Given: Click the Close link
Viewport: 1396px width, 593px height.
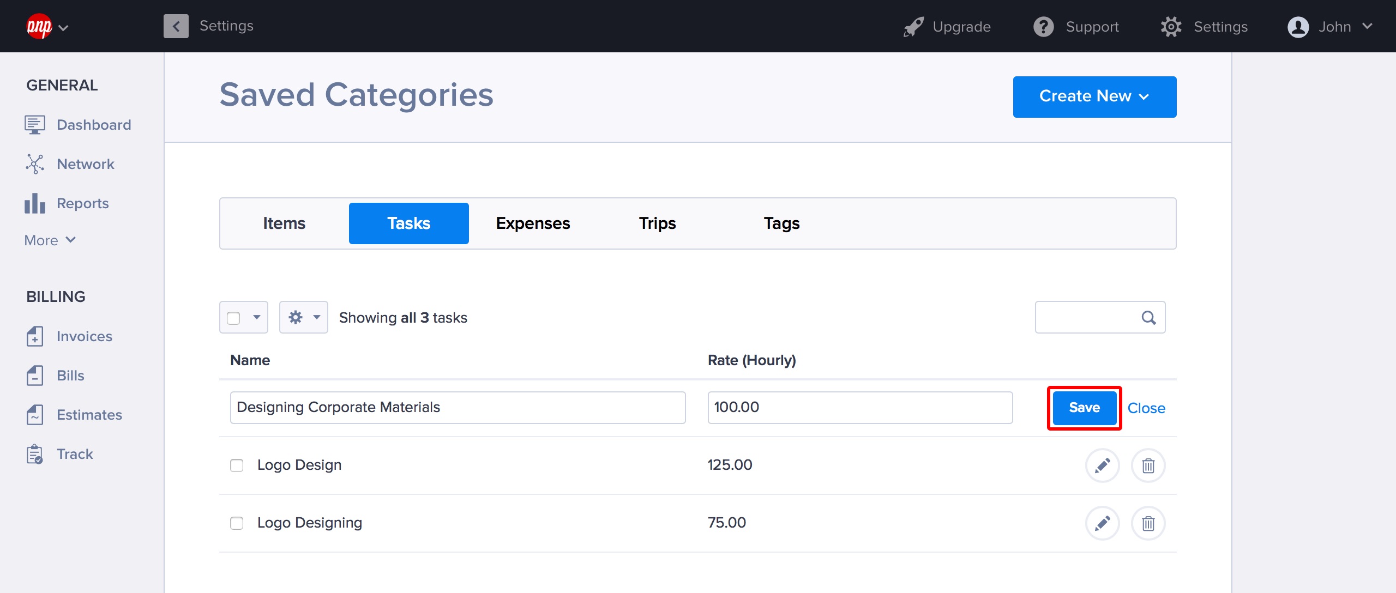Looking at the screenshot, I should tap(1146, 408).
